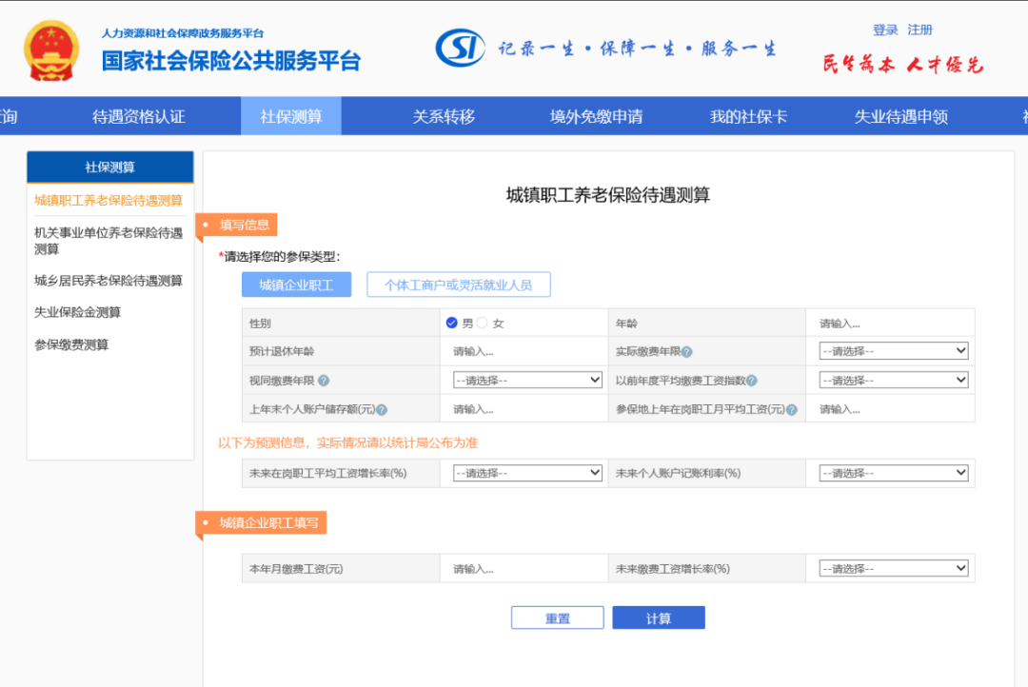Open the 未来缴费工资增长率 dropdown
Viewport: 1028px width, 687px height.
[891, 567]
